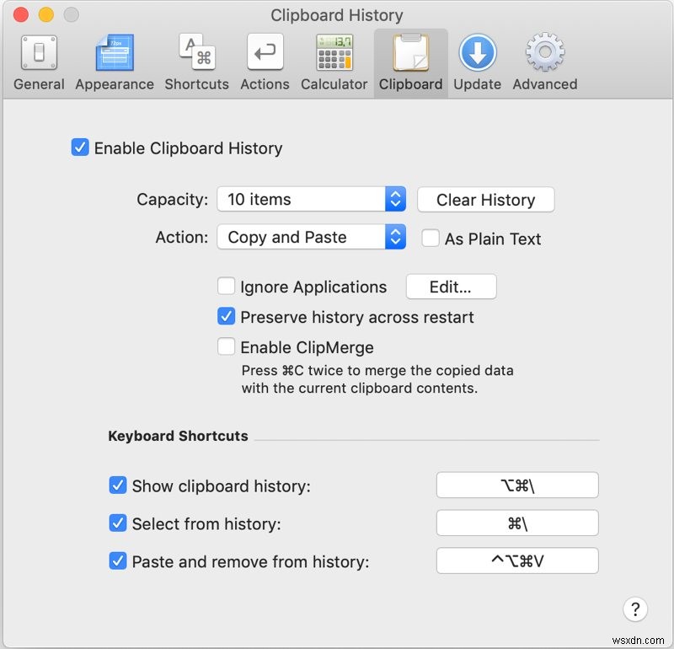Select the Actions settings icon
This screenshot has height=649, width=674.
pyautogui.click(x=265, y=52)
